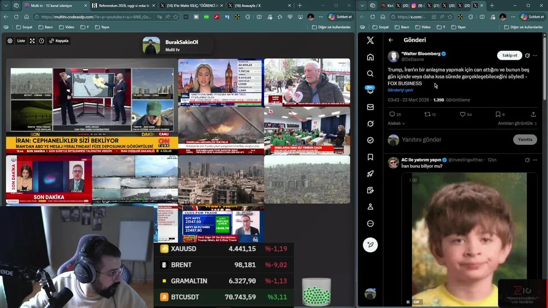Open the profile person icon in the X sidebar

tap(370, 207)
